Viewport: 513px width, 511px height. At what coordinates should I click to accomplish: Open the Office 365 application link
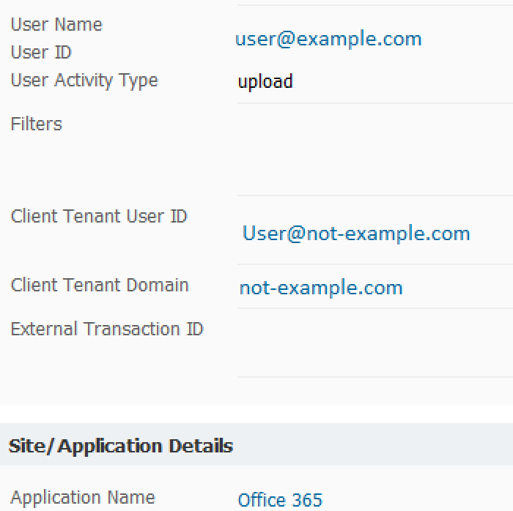click(x=280, y=500)
